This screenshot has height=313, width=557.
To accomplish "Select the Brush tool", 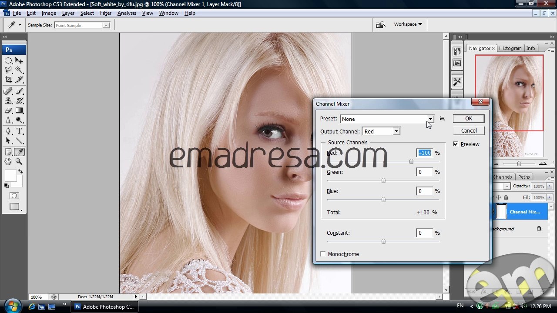I will click(19, 91).
